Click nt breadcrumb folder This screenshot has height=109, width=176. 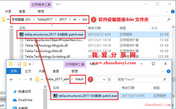pos(75,19)
